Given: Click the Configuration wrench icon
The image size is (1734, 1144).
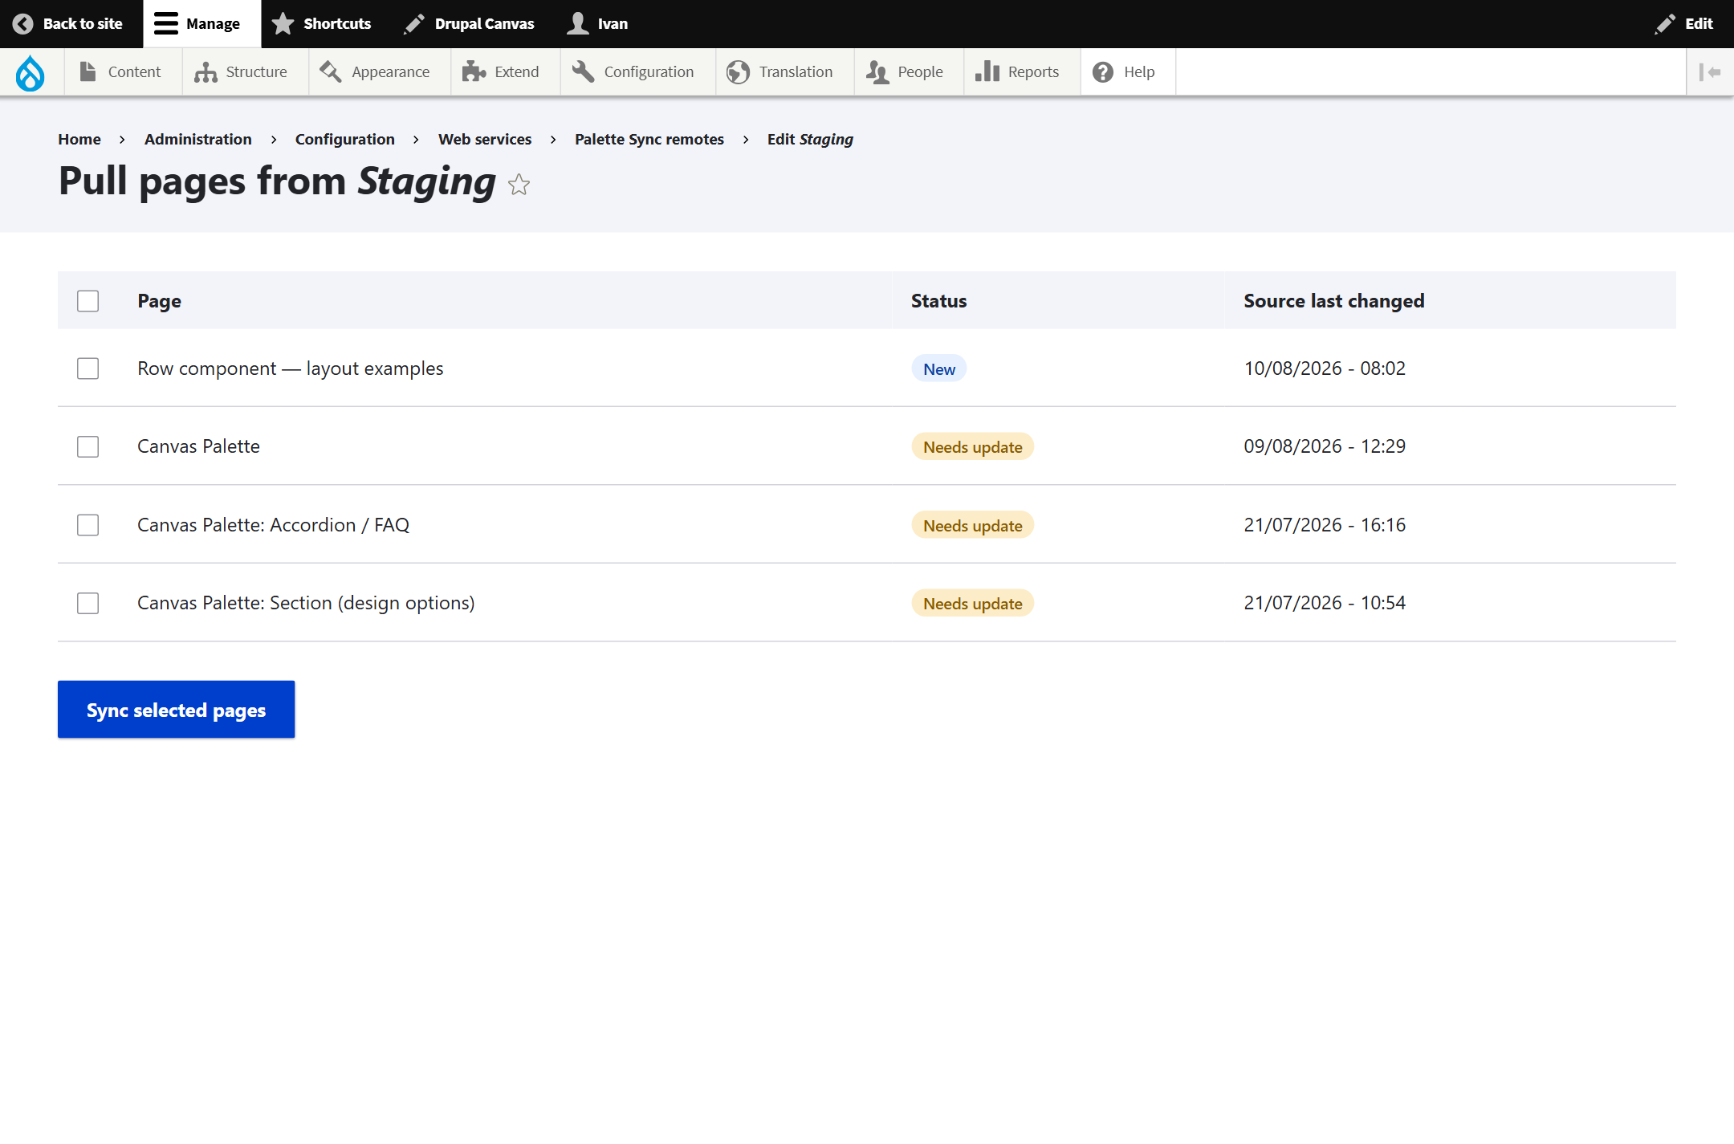Looking at the screenshot, I should [583, 71].
